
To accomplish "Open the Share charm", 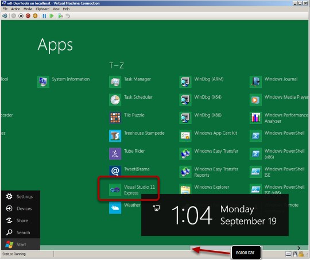I will coord(21,220).
